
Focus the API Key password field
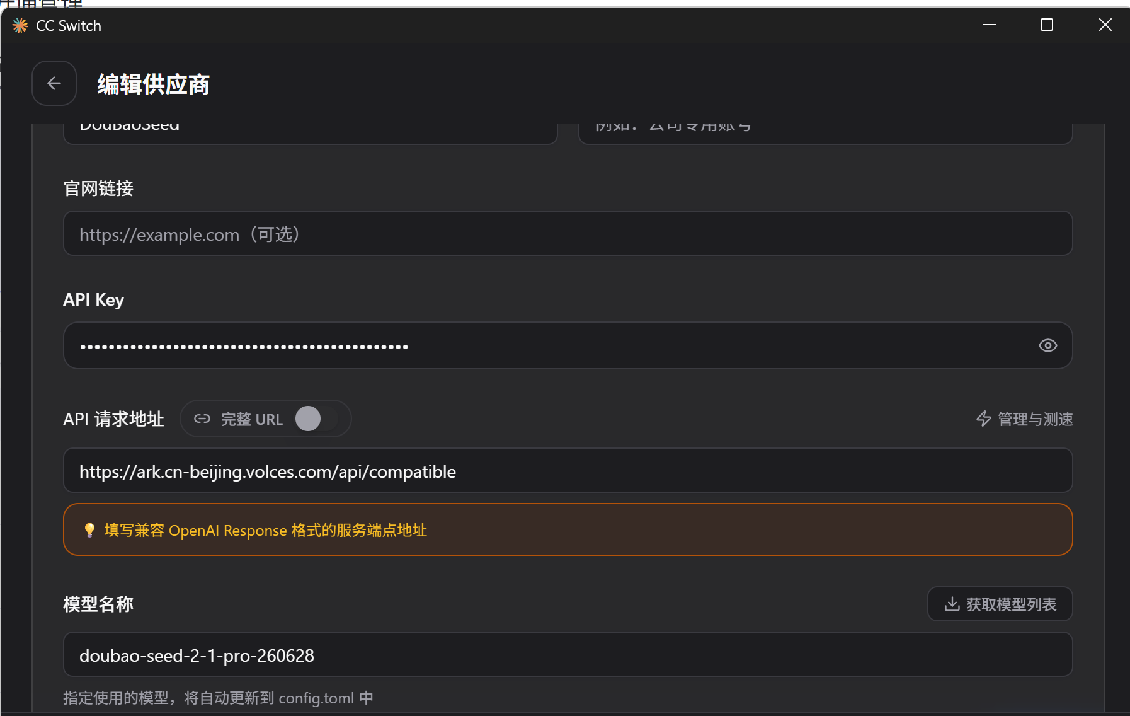click(568, 345)
